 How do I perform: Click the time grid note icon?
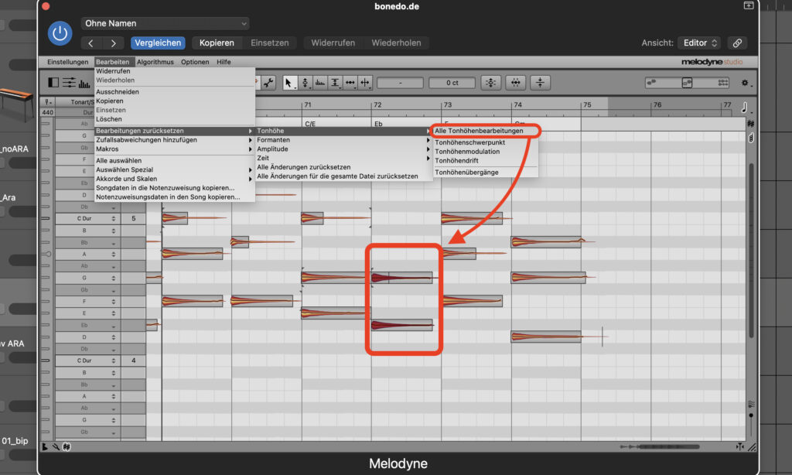point(745,107)
